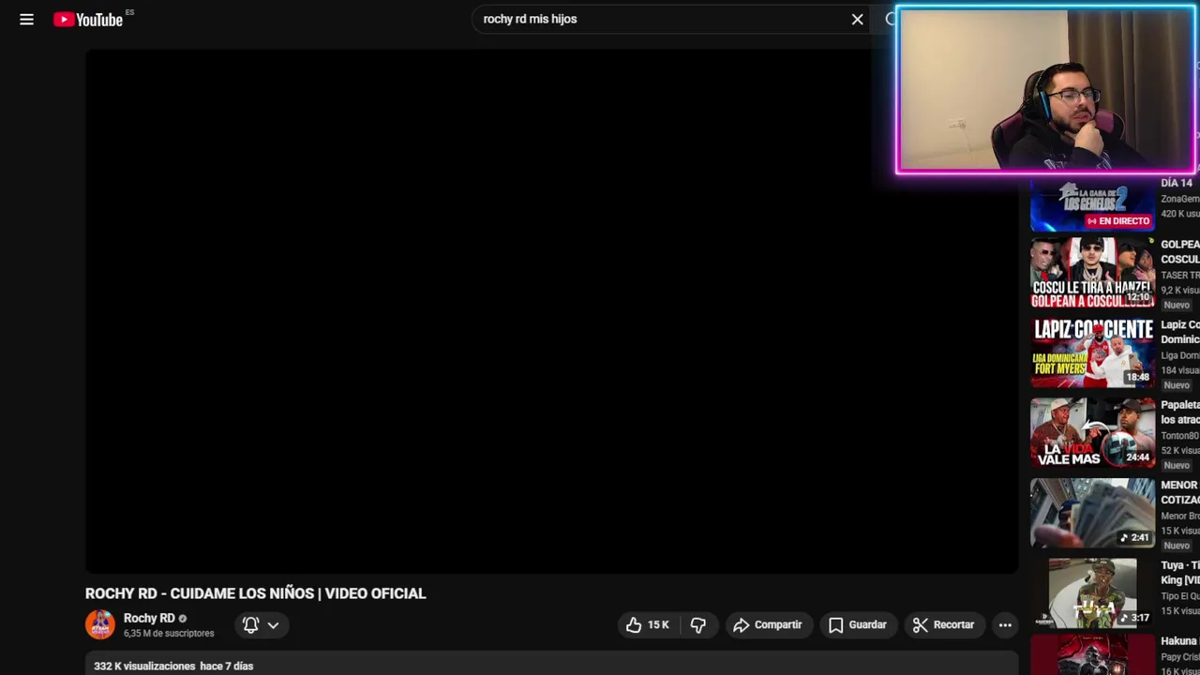Expand subscription options chevron
Screen dimensions: 1200x675
[273, 624]
